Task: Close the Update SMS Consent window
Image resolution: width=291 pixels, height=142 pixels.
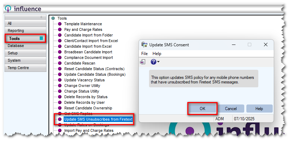Action: [266, 45]
